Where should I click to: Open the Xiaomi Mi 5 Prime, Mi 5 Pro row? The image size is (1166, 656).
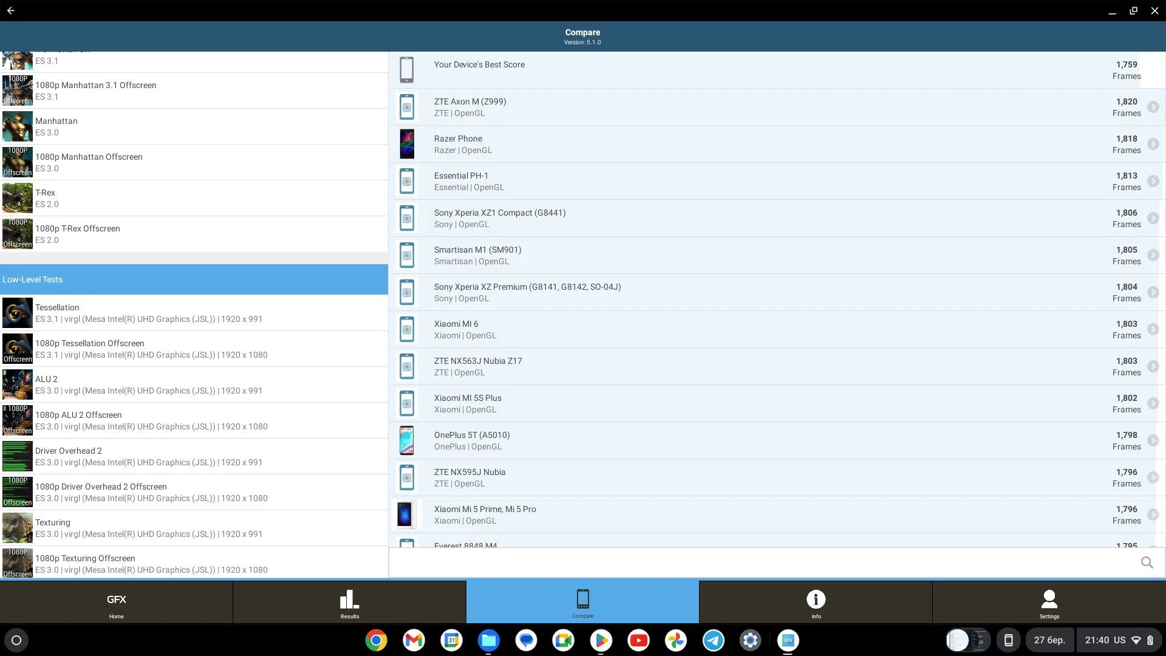(777, 514)
